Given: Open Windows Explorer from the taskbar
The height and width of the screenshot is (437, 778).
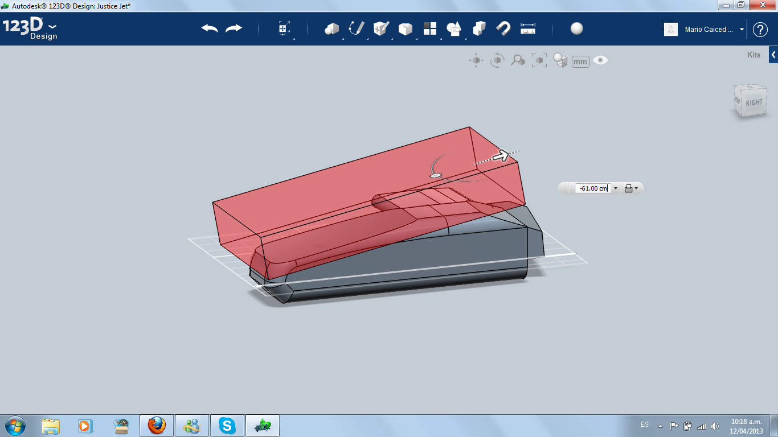Looking at the screenshot, I should (51, 426).
